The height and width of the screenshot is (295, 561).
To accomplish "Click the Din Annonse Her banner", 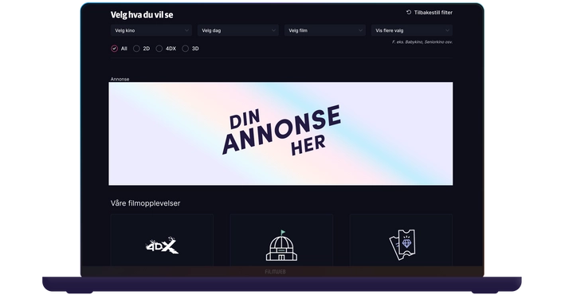I will [280, 133].
